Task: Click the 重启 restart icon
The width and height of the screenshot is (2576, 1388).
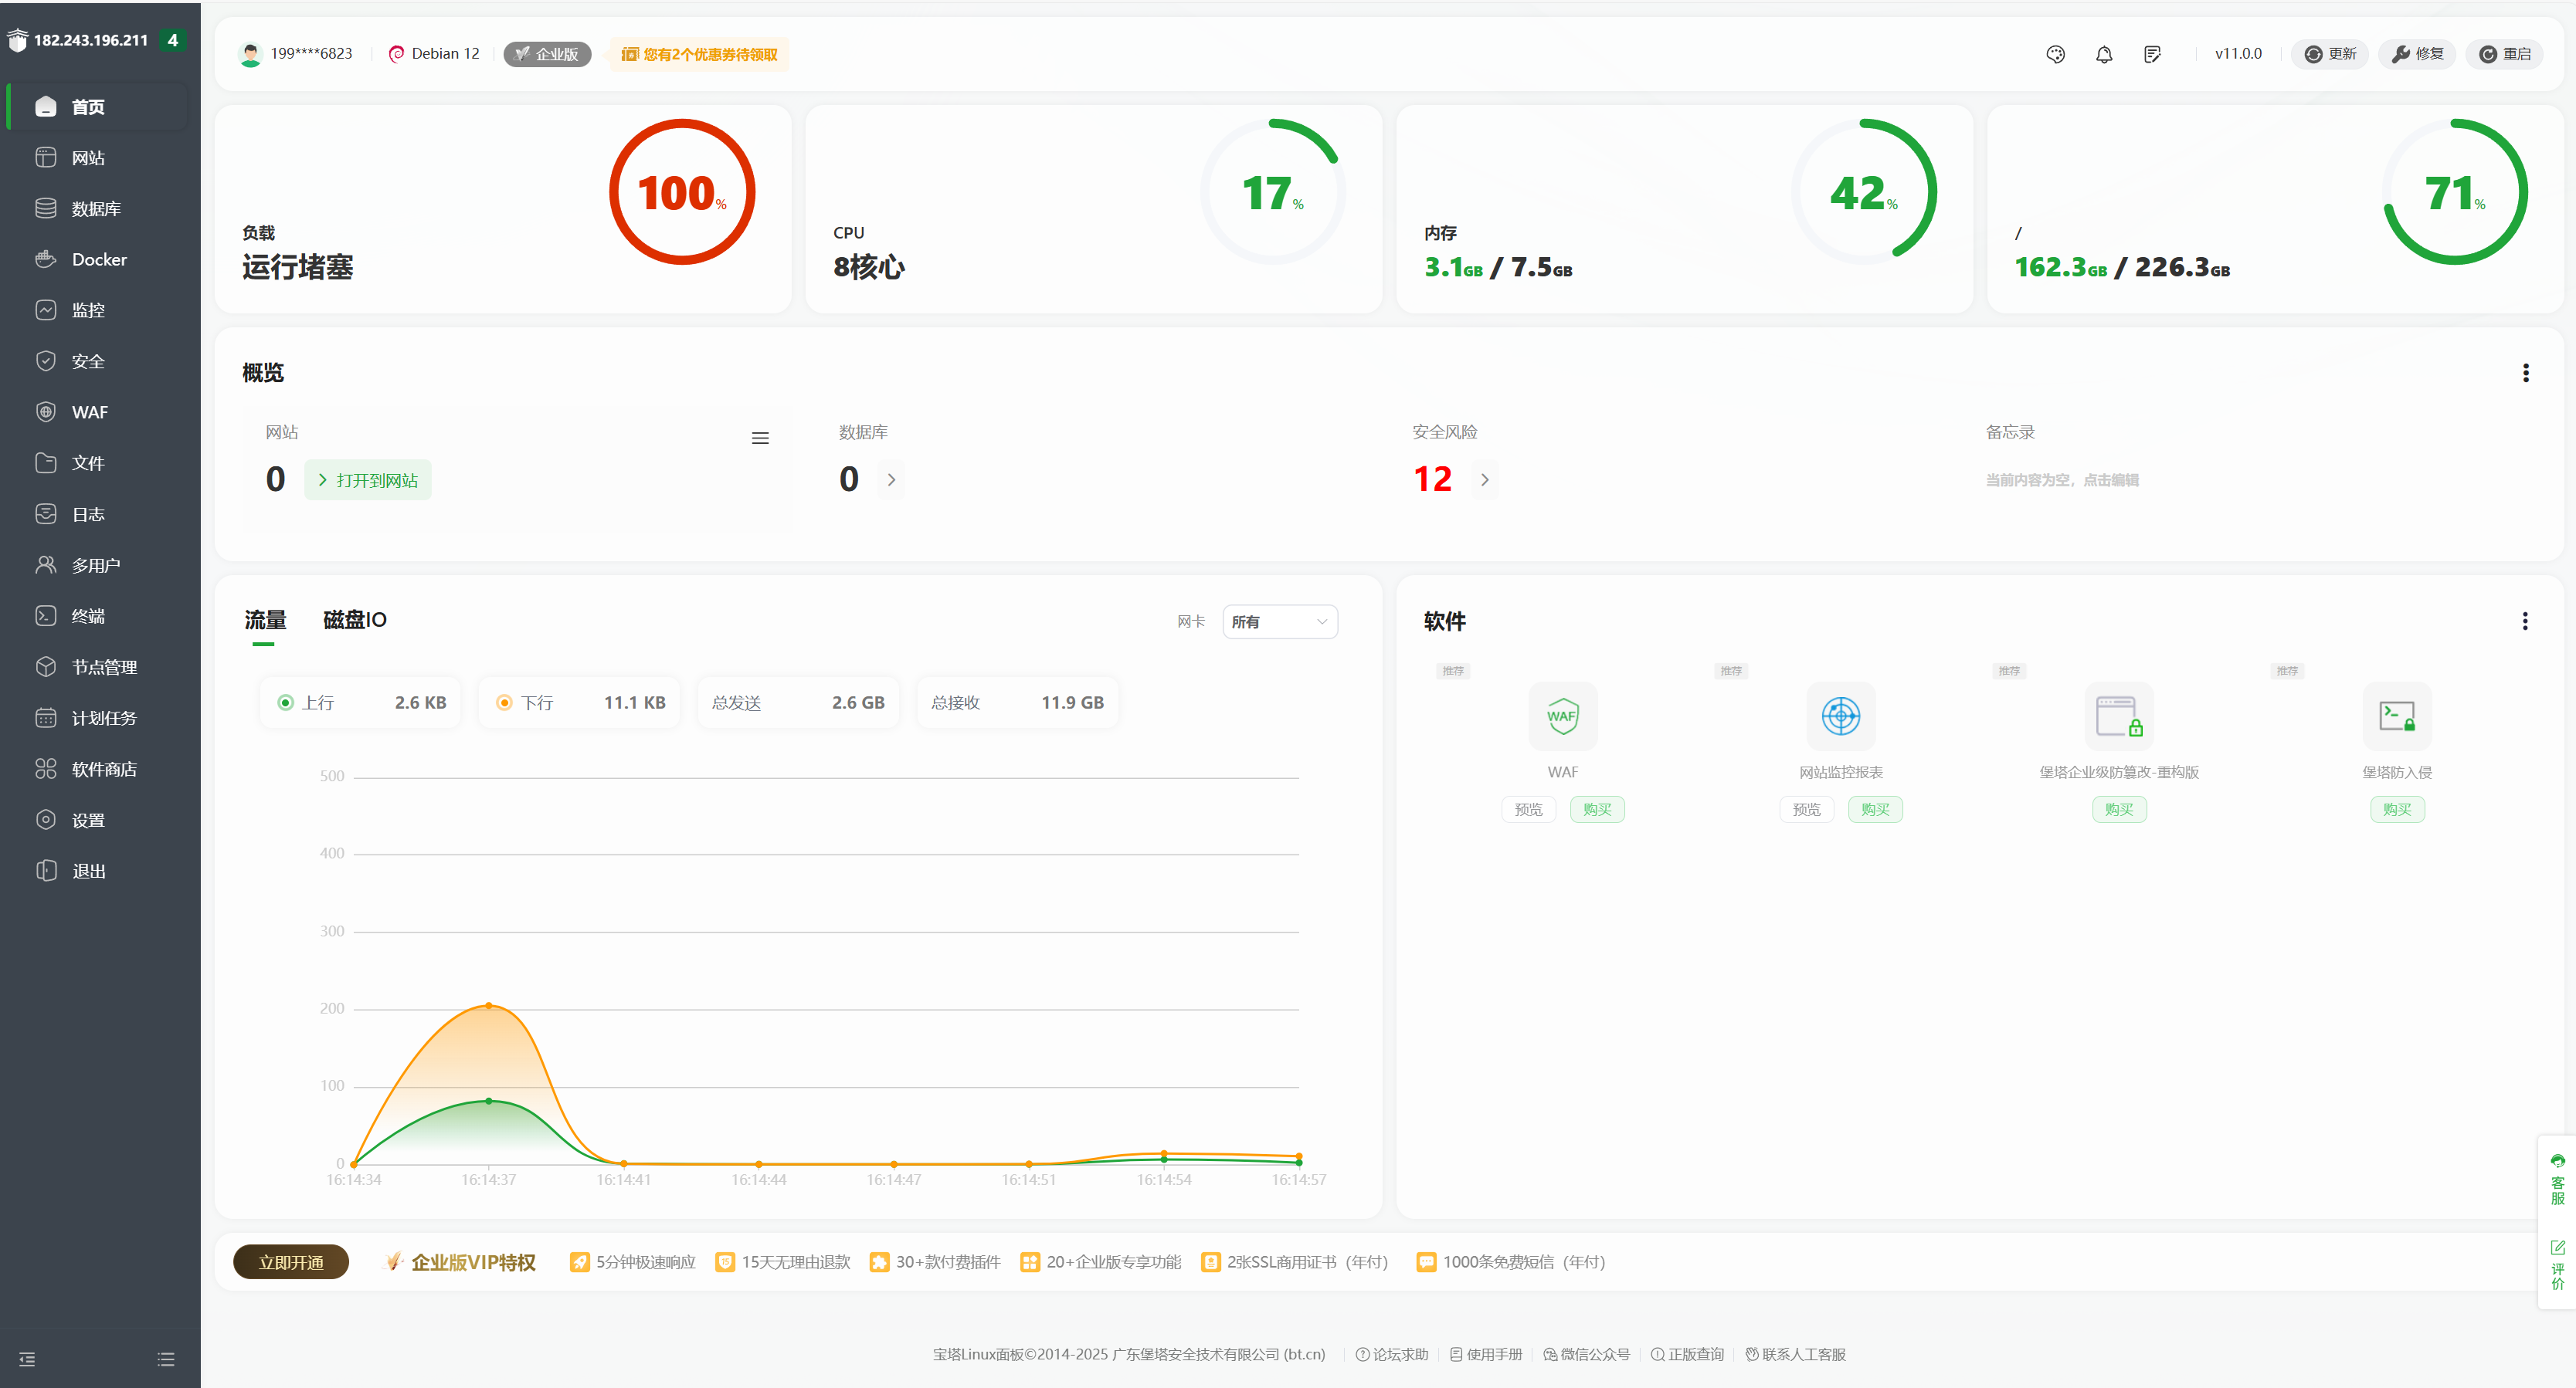Action: [x=2505, y=54]
